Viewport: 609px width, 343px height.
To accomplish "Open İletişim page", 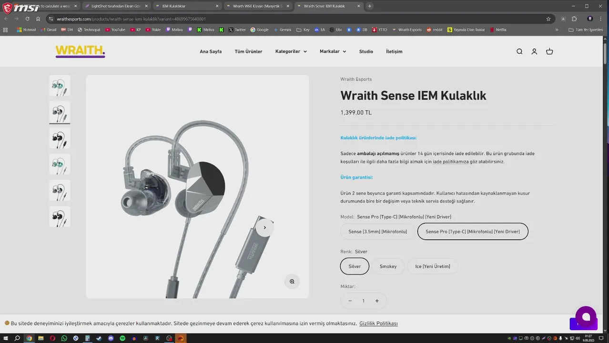I will click(394, 51).
